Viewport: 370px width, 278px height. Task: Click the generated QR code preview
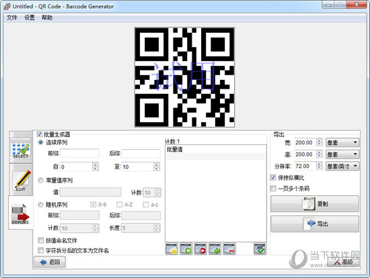(184, 77)
